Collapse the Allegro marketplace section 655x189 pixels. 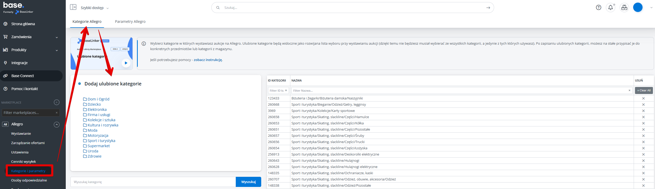pos(57,124)
